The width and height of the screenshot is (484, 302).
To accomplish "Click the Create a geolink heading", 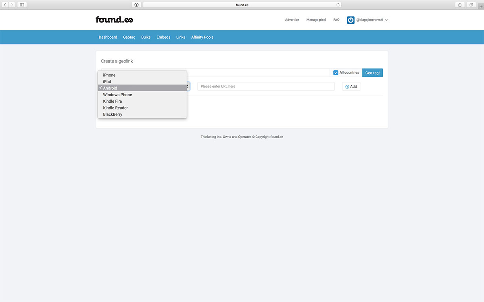I will 117,61.
